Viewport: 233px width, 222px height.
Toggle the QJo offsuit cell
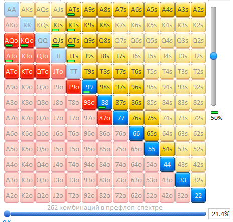pos(43,56)
